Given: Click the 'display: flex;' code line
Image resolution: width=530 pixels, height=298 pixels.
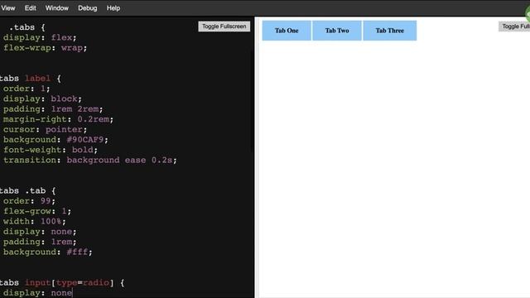Looking at the screenshot, I should point(40,37).
